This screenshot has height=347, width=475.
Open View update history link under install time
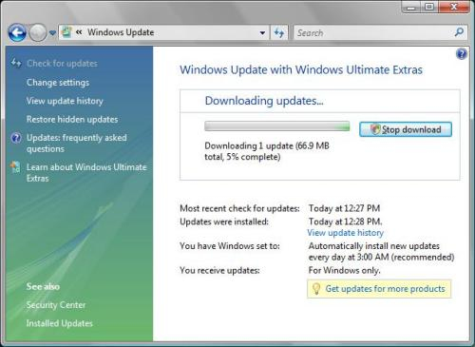[x=345, y=233]
